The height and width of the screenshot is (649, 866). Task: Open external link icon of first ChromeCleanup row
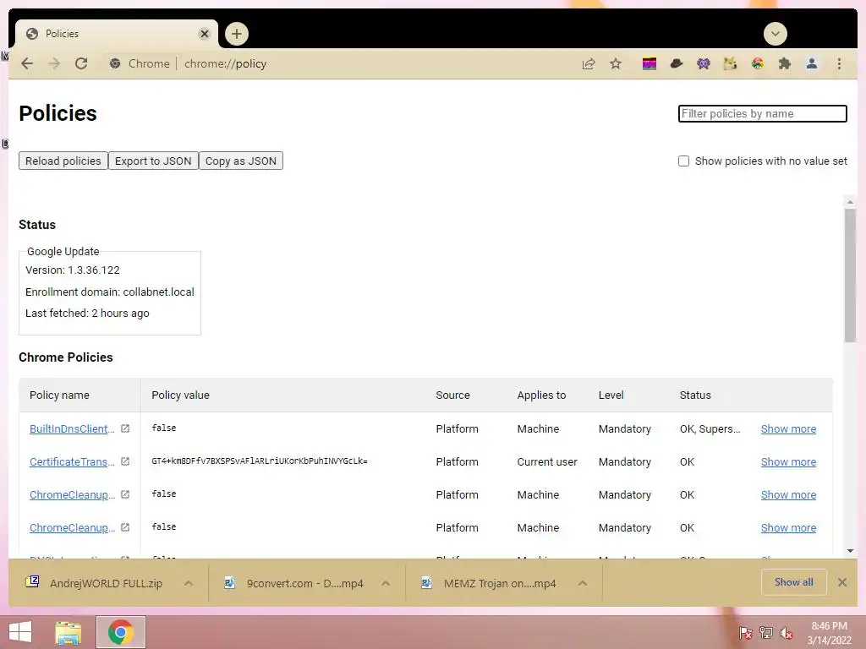(x=125, y=494)
